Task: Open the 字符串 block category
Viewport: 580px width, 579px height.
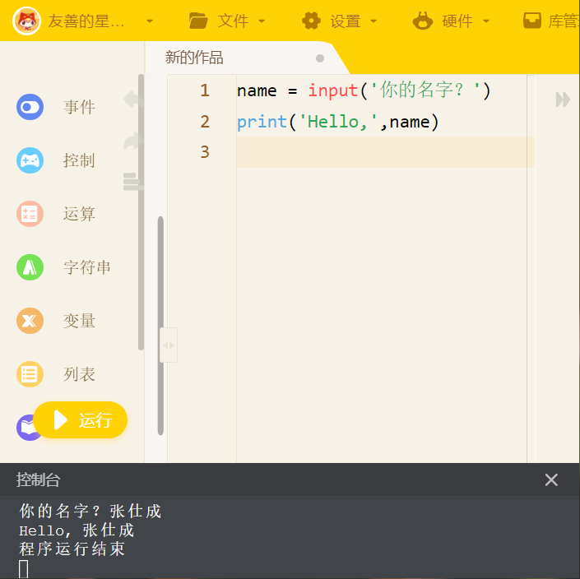Action: [x=87, y=267]
